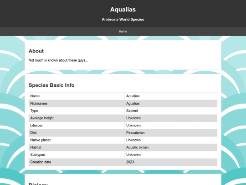Select the 'Habitat' label cell
This screenshot has height=185, width=246.
(77, 148)
